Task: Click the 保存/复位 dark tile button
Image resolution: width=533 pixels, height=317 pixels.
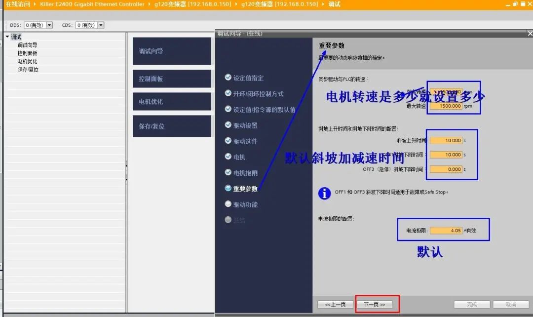Action: [x=172, y=126]
